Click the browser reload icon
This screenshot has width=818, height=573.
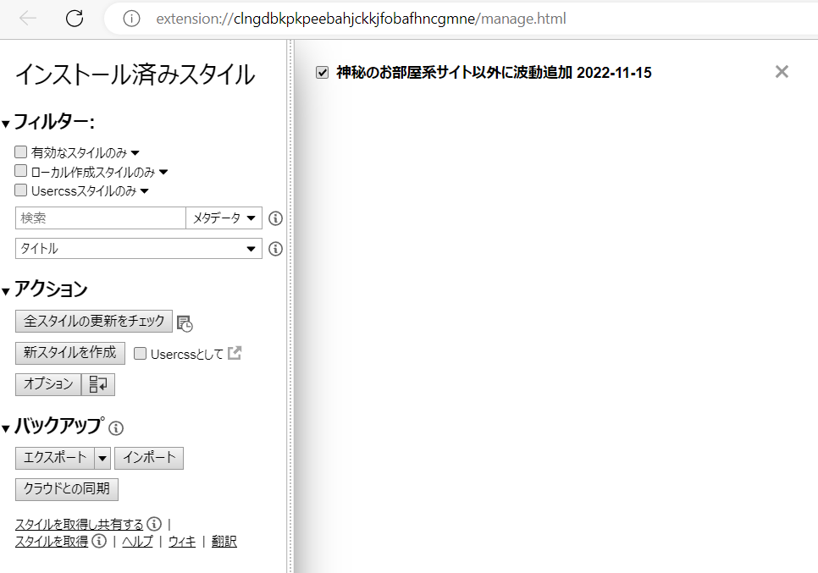pos(75,19)
